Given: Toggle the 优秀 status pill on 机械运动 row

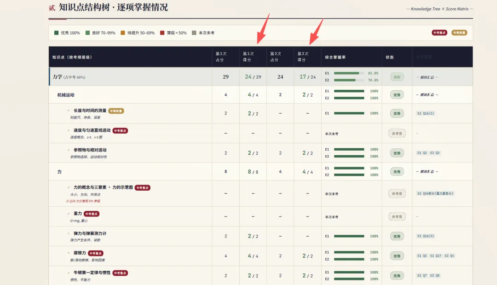Looking at the screenshot, I should click(397, 93).
